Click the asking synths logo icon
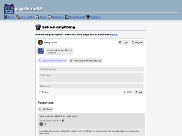 (40, 42)
